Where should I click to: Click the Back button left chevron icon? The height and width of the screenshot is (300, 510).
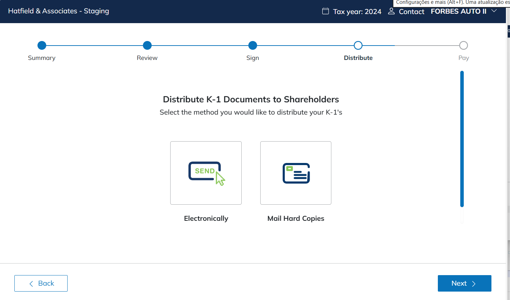pyautogui.click(x=31, y=284)
